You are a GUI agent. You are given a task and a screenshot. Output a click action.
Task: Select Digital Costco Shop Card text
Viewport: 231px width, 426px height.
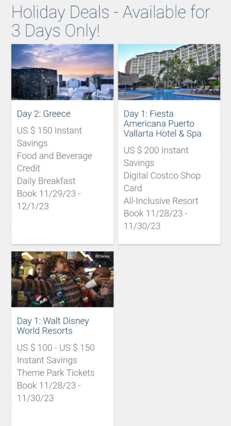(162, 182)
